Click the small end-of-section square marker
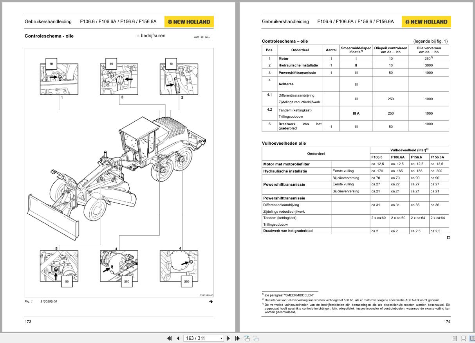Image resolution: width=475 pixels, height=343 pixels. (x=449, y=237)
